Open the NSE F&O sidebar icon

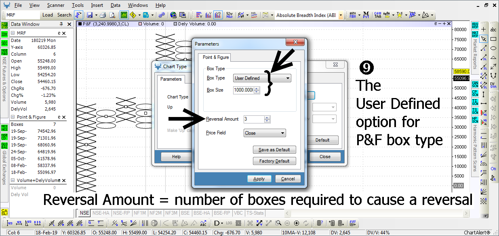tap(4, 52)
